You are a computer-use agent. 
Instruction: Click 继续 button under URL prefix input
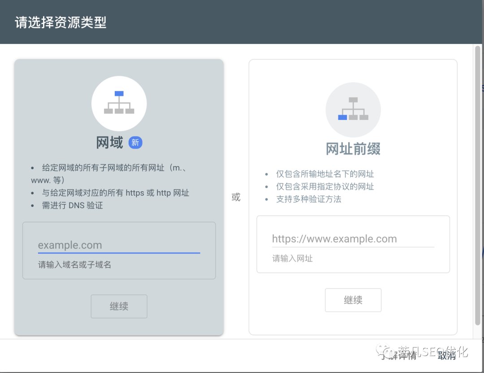[353, 300]
